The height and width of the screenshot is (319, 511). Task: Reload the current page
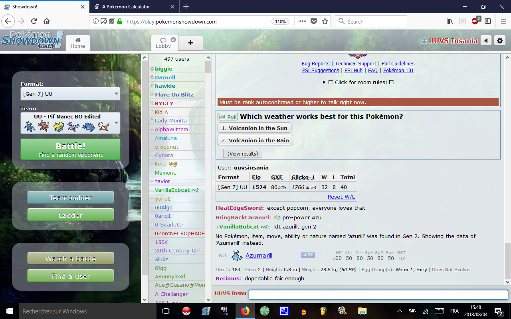click(34, 22)
